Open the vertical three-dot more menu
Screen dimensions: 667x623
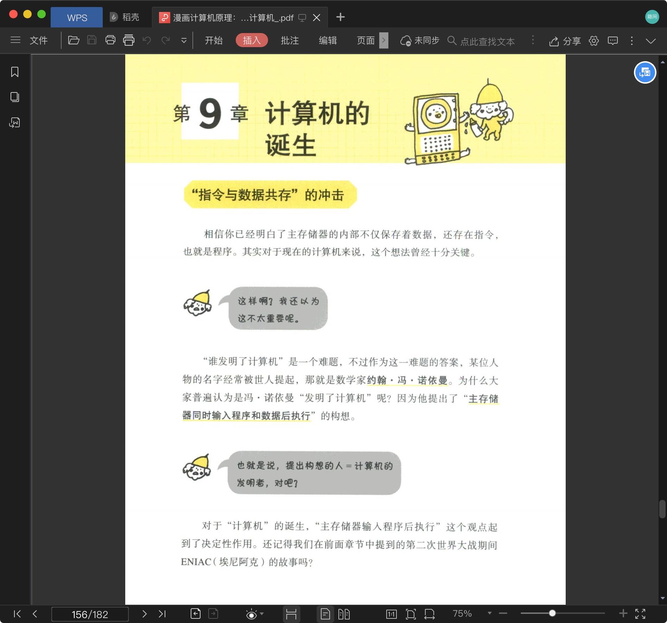point(632,41)
